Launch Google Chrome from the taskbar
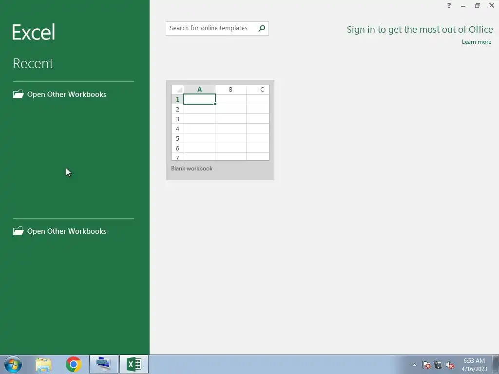 pyautogui.click(x=74, y=364)
